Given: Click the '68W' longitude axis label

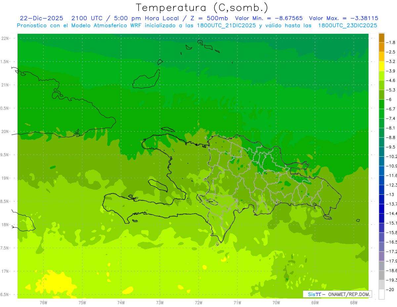Looking at the screenshot, I should coord(354,303).
